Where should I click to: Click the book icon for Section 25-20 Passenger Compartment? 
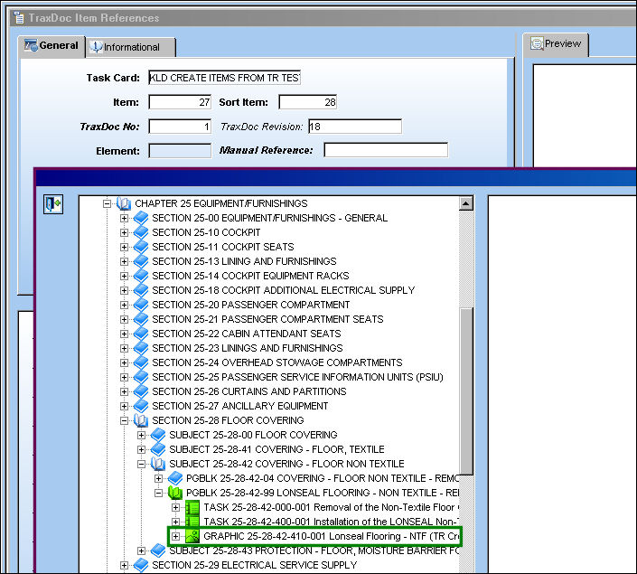coord(141,305)
